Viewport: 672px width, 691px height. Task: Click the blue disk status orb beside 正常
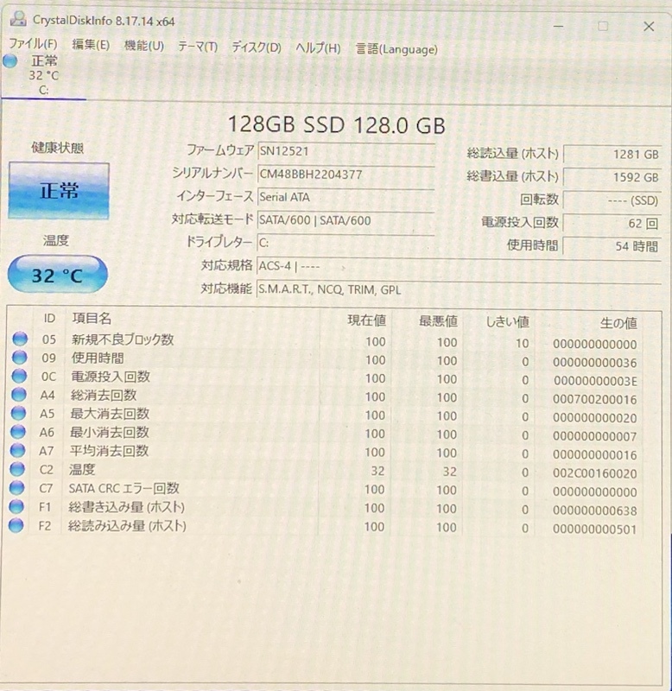pyautogui.click(x=10, y=61)
